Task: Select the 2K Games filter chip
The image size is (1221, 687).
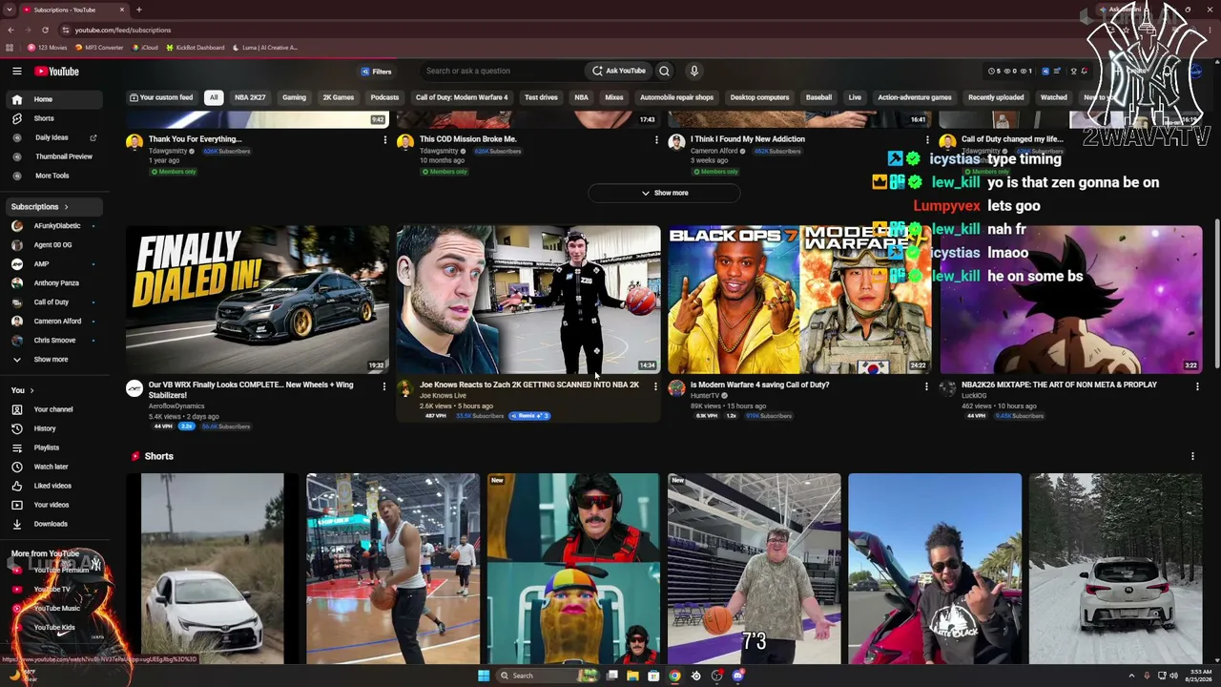Action: [339, 97]
